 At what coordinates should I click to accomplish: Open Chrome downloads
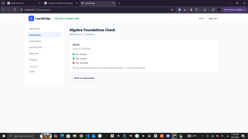tap(205, 10)
